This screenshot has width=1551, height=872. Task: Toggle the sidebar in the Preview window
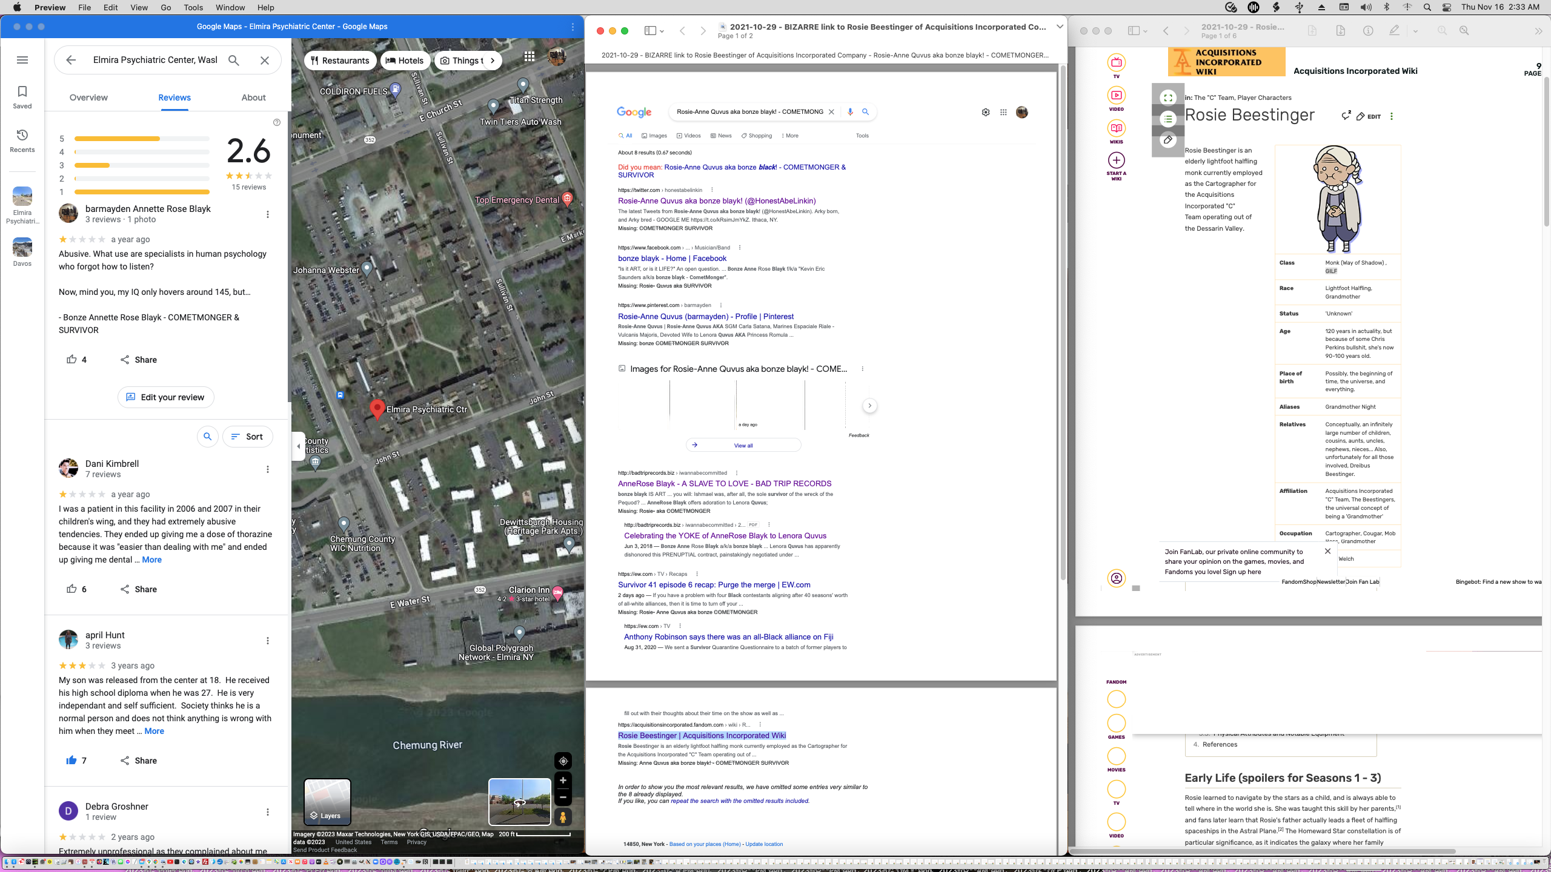tap(650, 29)
